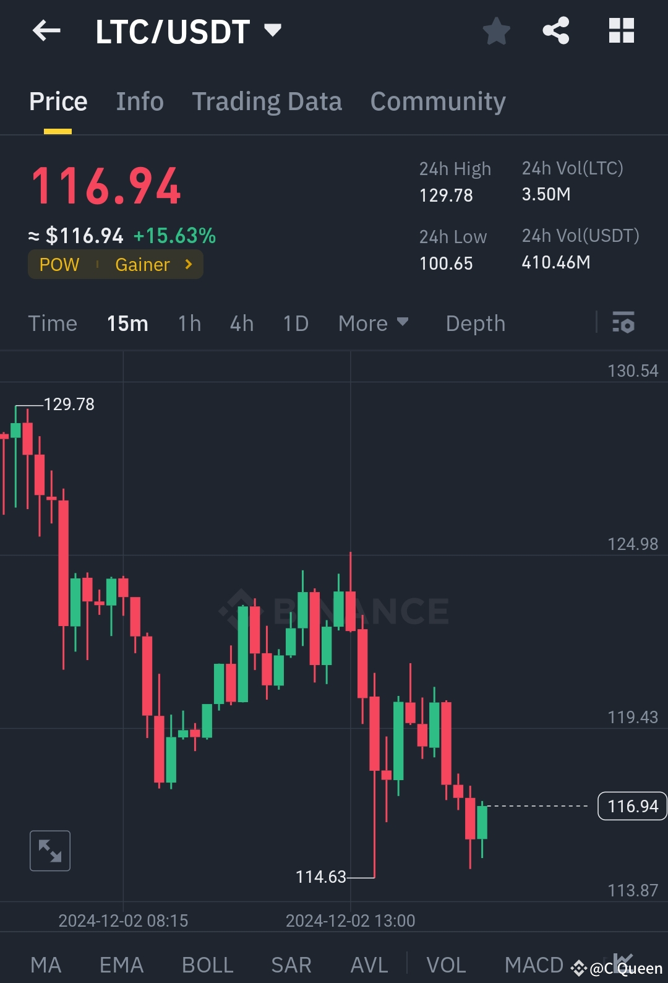Open the share options icon
This screenshot has height=983, width=668.
556,31
